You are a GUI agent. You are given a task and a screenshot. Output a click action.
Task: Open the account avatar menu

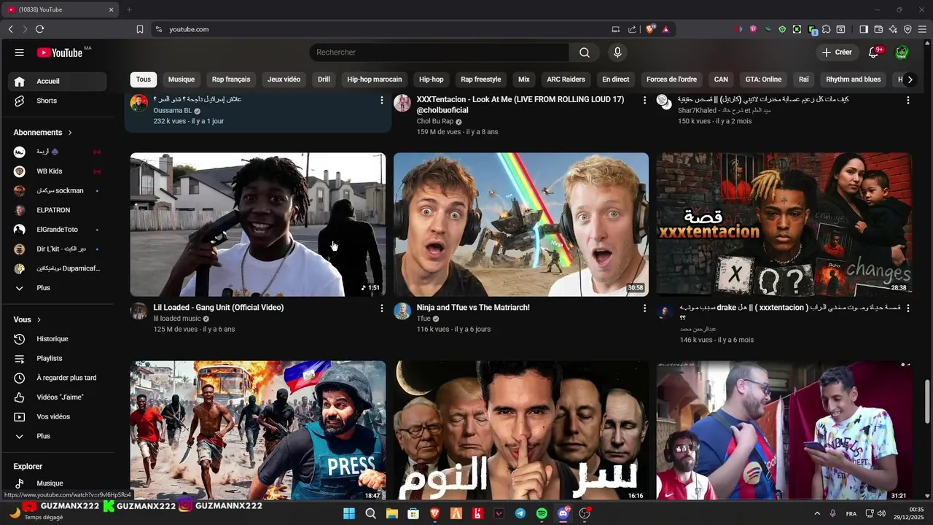coord(902,52)
